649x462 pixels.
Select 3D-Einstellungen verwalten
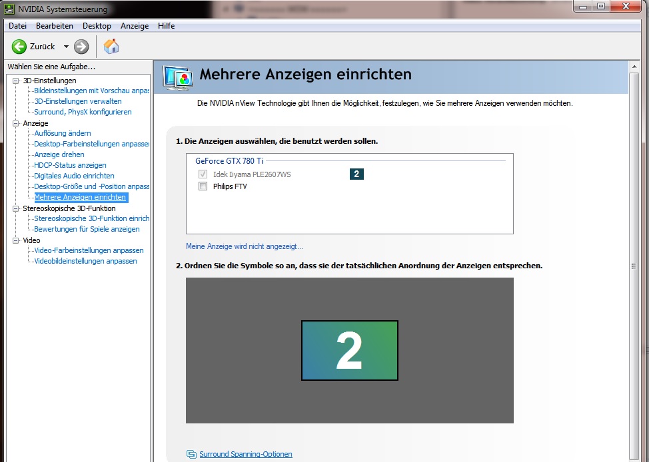(x=78, y=101)
